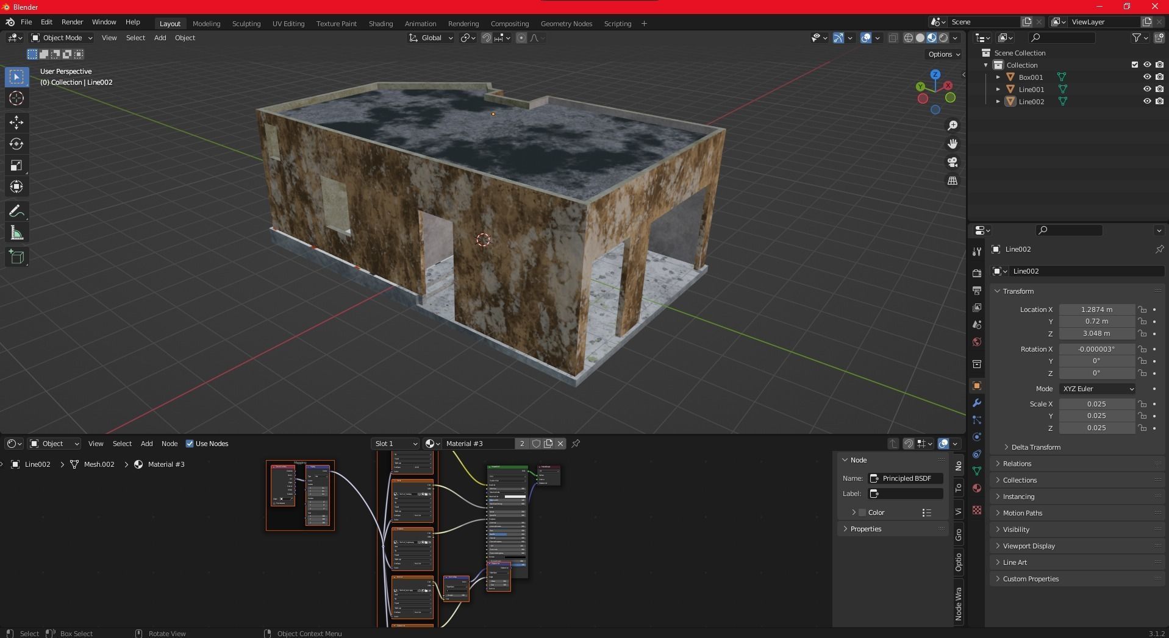This screenshot has width=1169, height=638.
Task: Open the Material properties tab
Action: tap(977, 488)
